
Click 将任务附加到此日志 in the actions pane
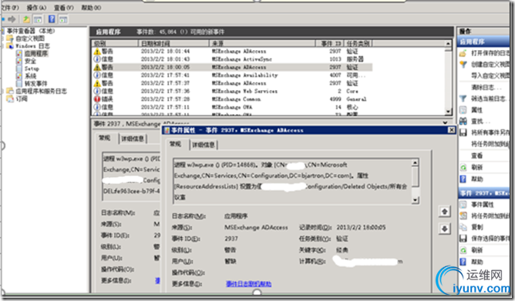[x=490, y=144]
